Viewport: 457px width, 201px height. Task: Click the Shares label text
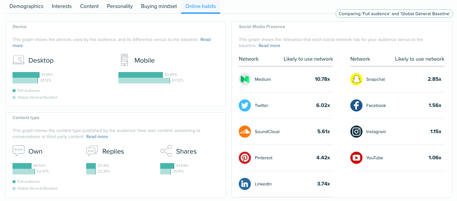pos(186,151)
